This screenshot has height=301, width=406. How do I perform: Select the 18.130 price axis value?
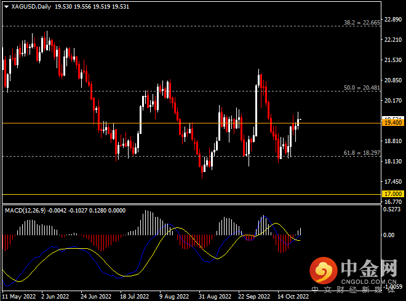(x=393, y=162)
